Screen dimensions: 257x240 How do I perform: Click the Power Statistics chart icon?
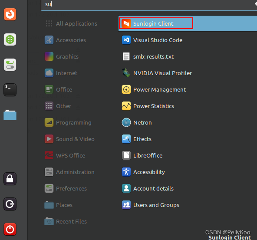pyautogui.click(x=126, y=106)
